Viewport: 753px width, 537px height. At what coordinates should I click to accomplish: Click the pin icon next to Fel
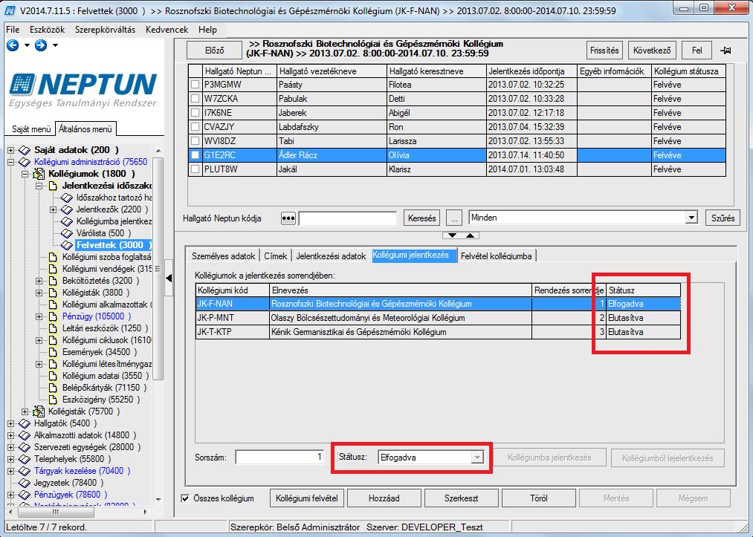pos(725,51)
